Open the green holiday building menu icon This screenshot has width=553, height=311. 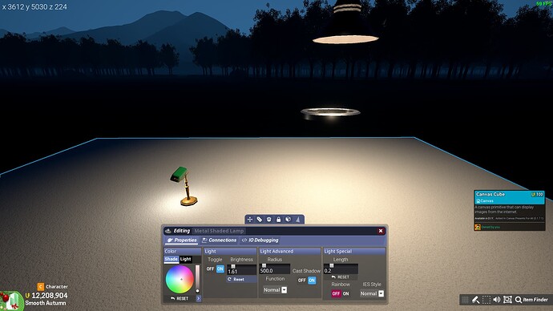coord(11,301)
